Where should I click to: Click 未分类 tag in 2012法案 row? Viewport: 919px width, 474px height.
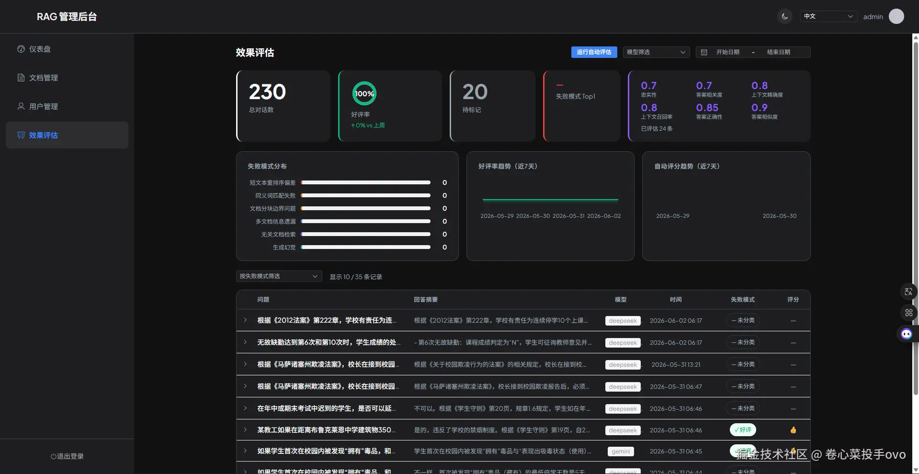point(743,320)
